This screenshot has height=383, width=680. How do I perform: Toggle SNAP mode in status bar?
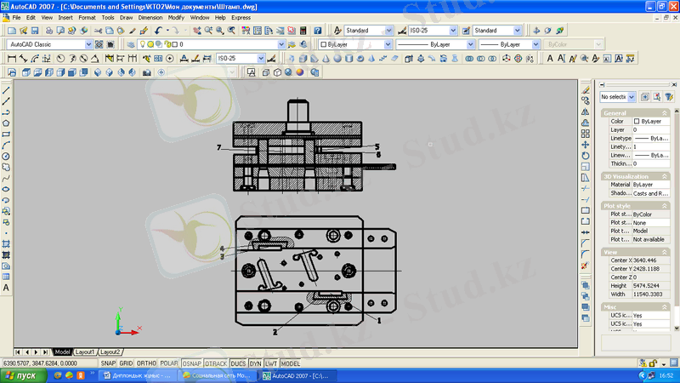point(108,363)
